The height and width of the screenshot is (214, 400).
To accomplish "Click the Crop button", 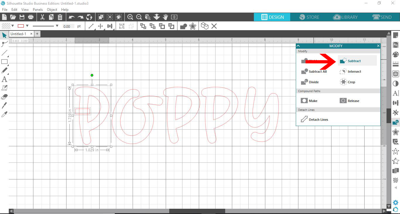I will [348, 82].
